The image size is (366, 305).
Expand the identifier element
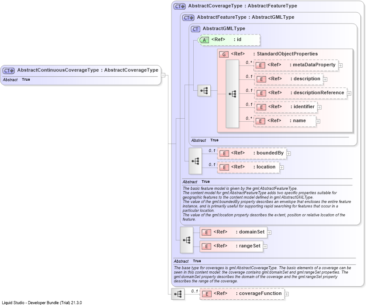point(319,107)
